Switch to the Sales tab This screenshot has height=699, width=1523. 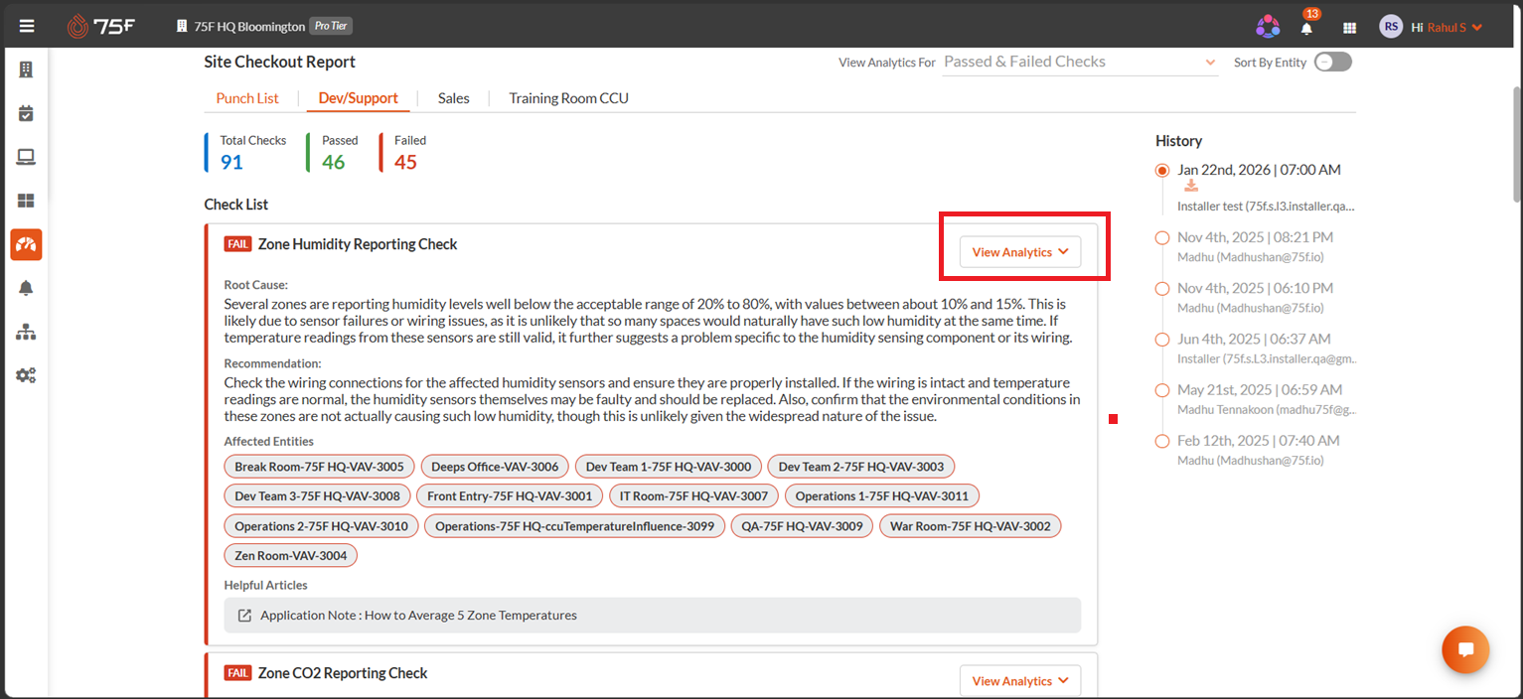click(453, 98)
